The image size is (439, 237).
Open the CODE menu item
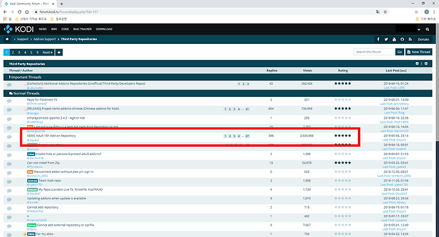click(65, 29)
